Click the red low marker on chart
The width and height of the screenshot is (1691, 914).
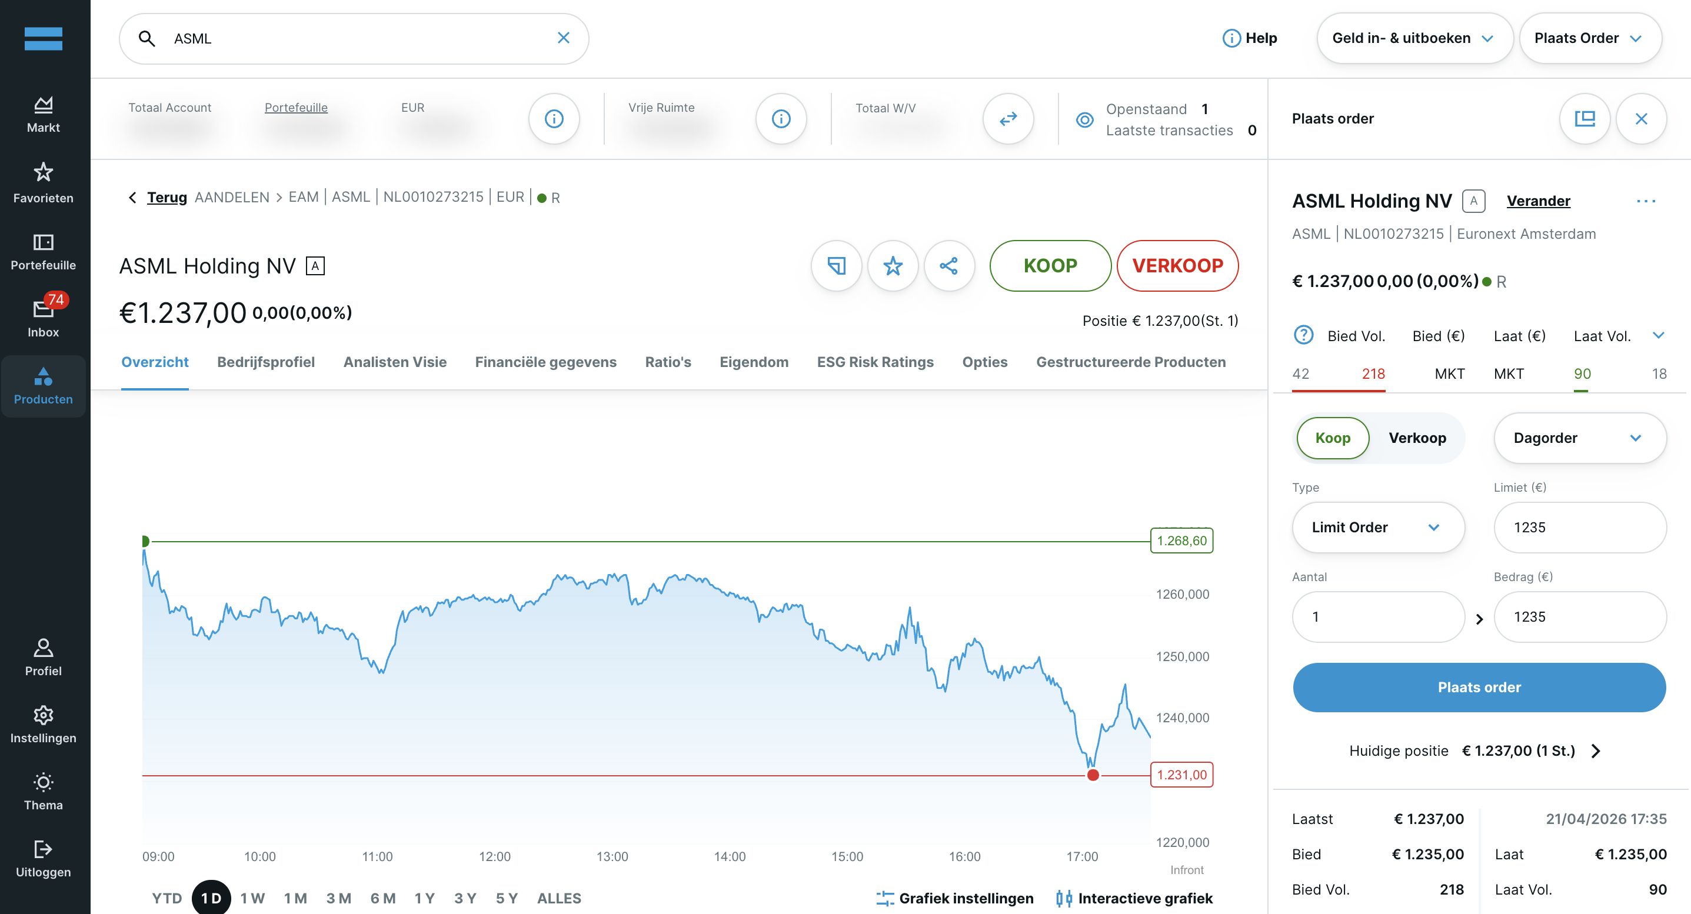(x=1093, y=776)
